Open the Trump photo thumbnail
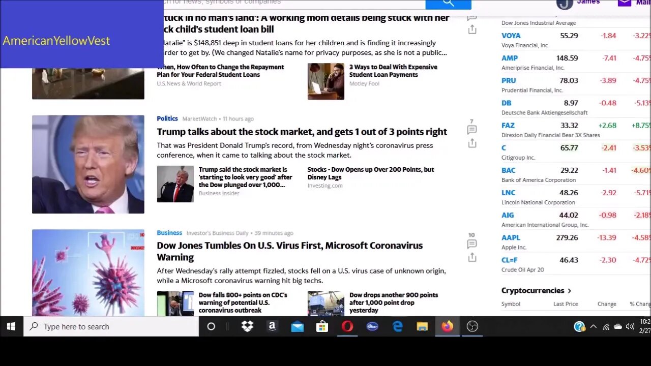 (88, 164)
